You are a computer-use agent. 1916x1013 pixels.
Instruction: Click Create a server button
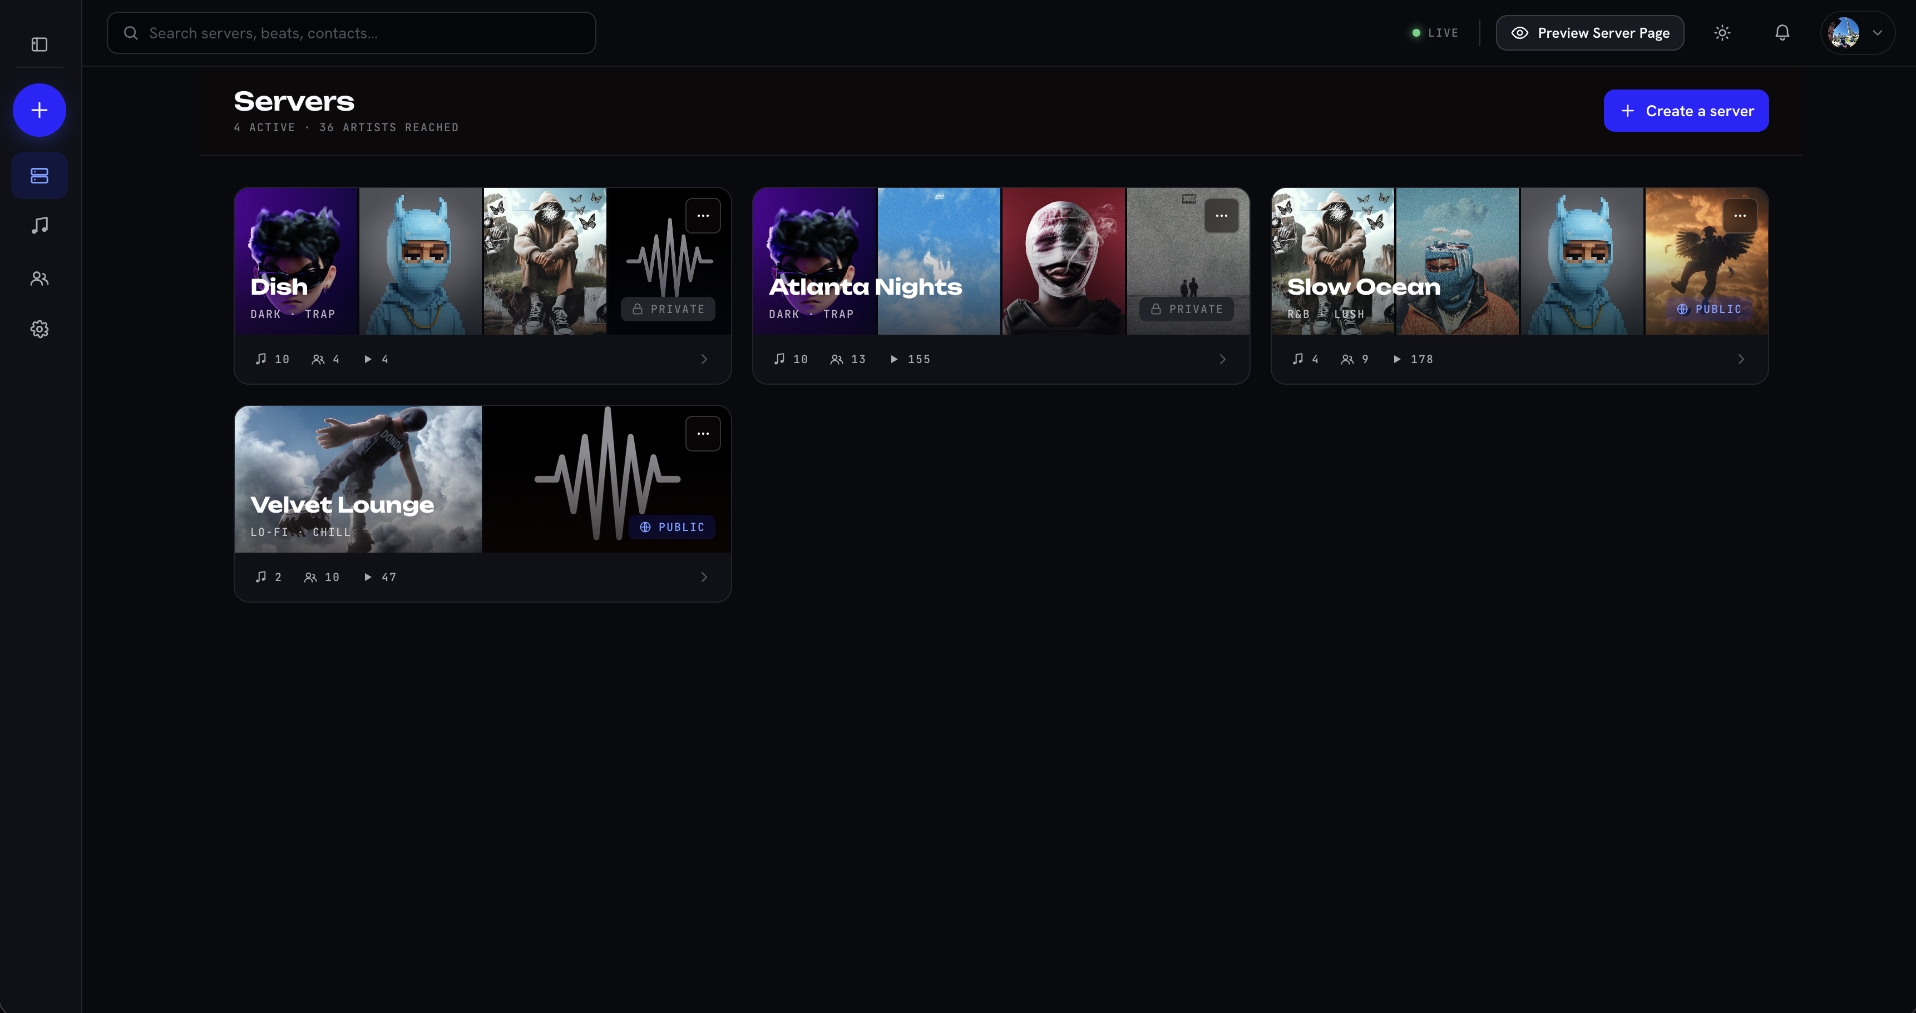tap(1686, 111)
